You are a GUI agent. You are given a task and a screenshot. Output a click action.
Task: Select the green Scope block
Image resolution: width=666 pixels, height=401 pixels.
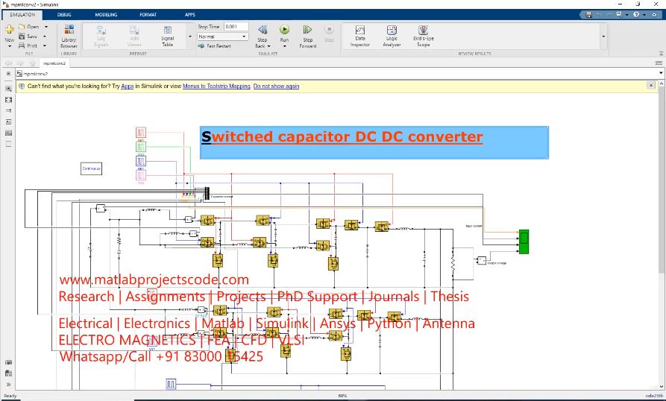(524, 241)
